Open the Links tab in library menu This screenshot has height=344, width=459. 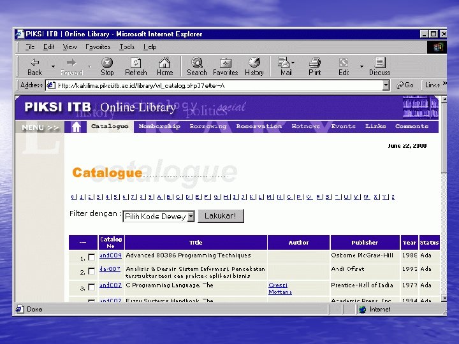click(375, 126)
